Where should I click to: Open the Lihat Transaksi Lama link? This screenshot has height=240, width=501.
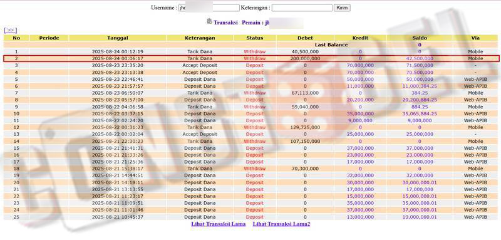click(219, 224)
